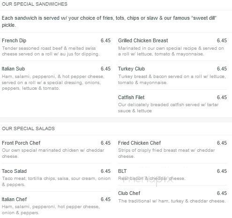Click the Taco Salad description text
This screenshot has height=218, width=232.
click(x=56, y=181)
